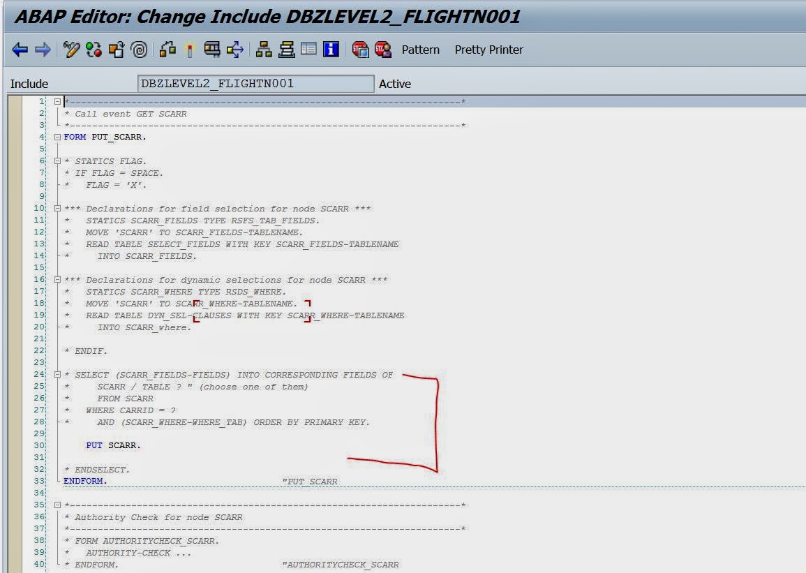The width and height of the screenshot is (806, 573).
Task: Collapse the SELECT statement block at line 24
Action: click(57, 375)
